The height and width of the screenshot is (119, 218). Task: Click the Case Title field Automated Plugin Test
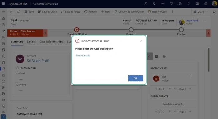(29, 114)
